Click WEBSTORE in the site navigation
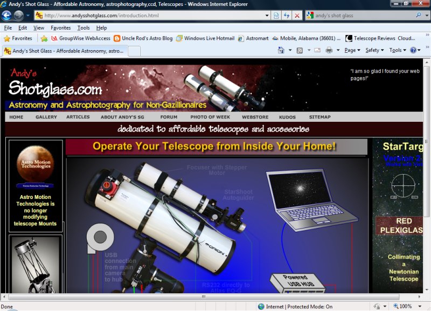The image size is (431, 311). (255, 117)
